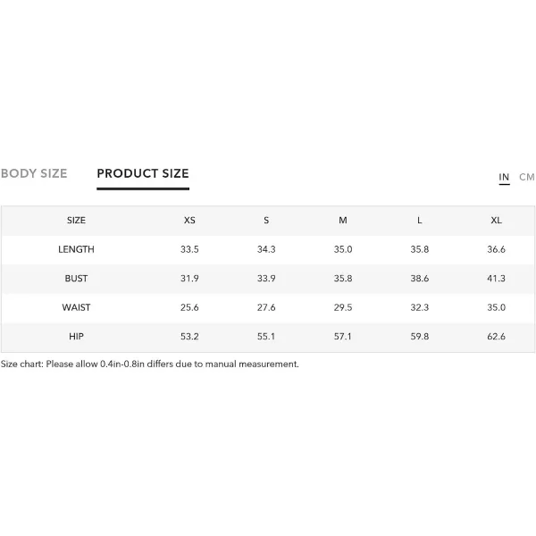
Task: Select the LENGTH row label
Action: (x=76, y=249)
